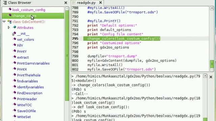Image resolution: width=216 pixels, height=121 pixels.
Task: Click the PrintHeader method icon
Action: click(15, 98)
